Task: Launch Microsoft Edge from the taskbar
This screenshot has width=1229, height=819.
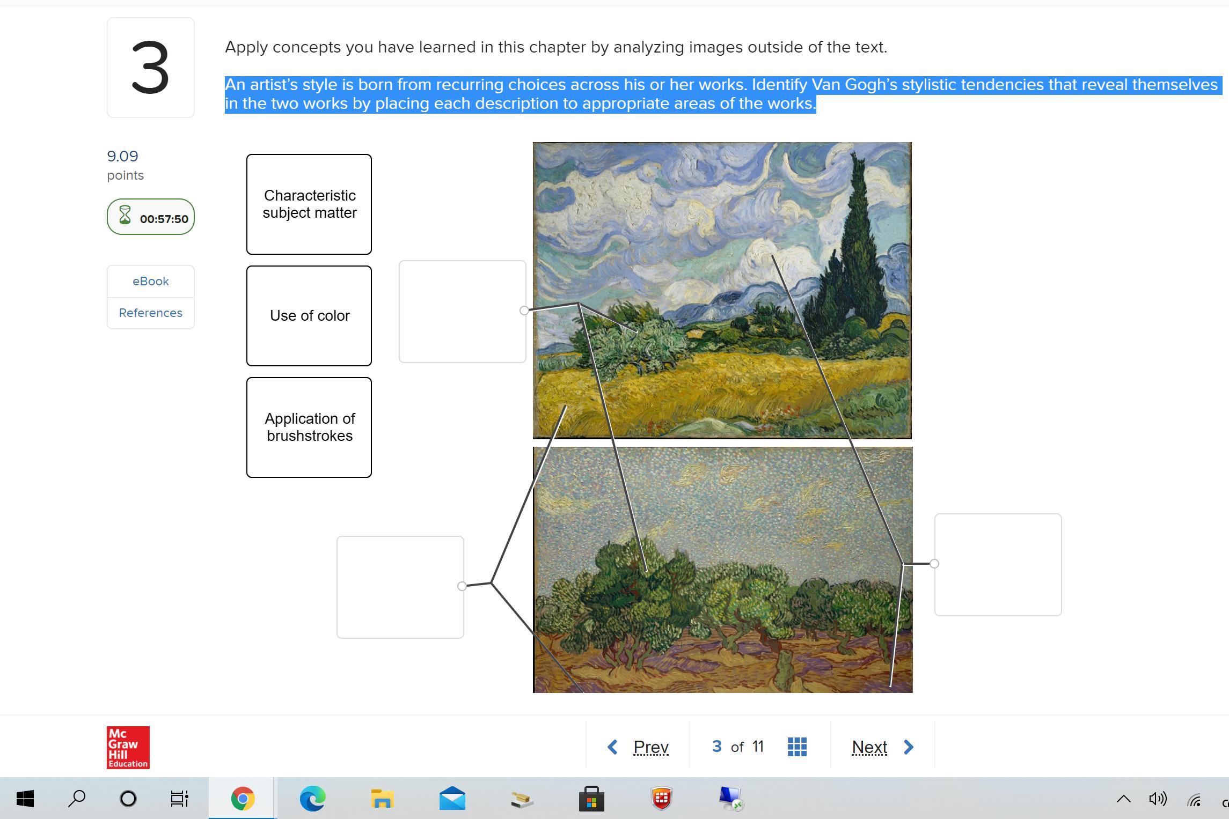Action: [312, 799]
